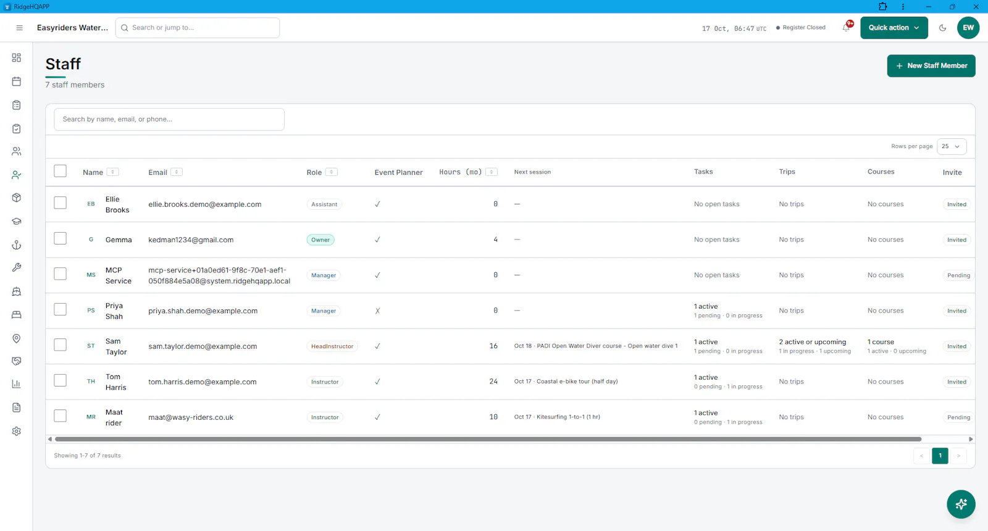The image size is (988, 531).
Task: Open the customers people icon in sidebar
Action: [17, 151]
